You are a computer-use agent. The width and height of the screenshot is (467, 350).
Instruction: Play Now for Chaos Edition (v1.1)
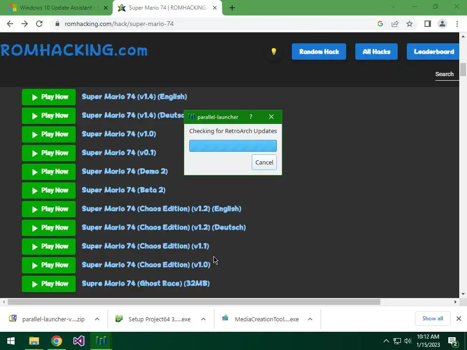click(49, 247)
